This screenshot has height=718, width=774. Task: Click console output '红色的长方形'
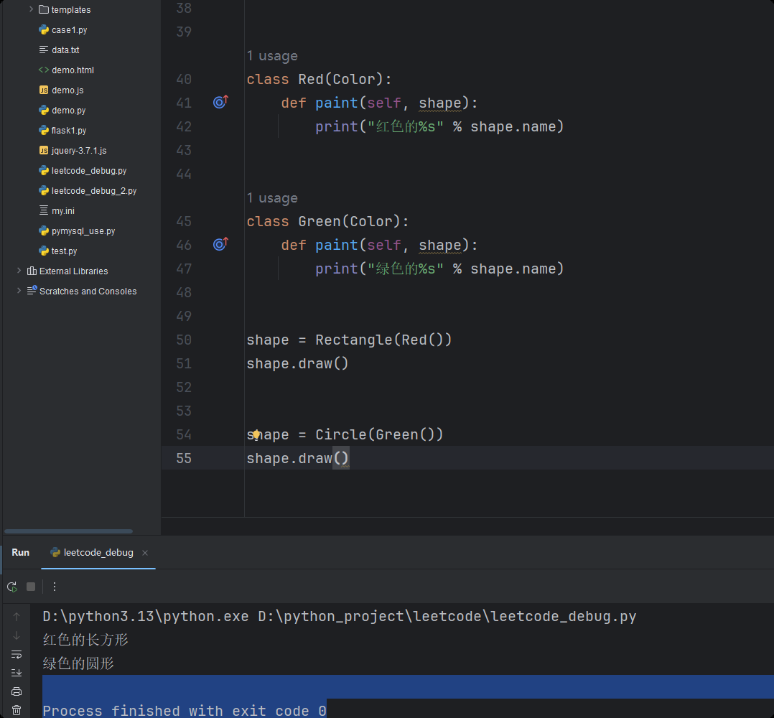[x=85, y=640]
